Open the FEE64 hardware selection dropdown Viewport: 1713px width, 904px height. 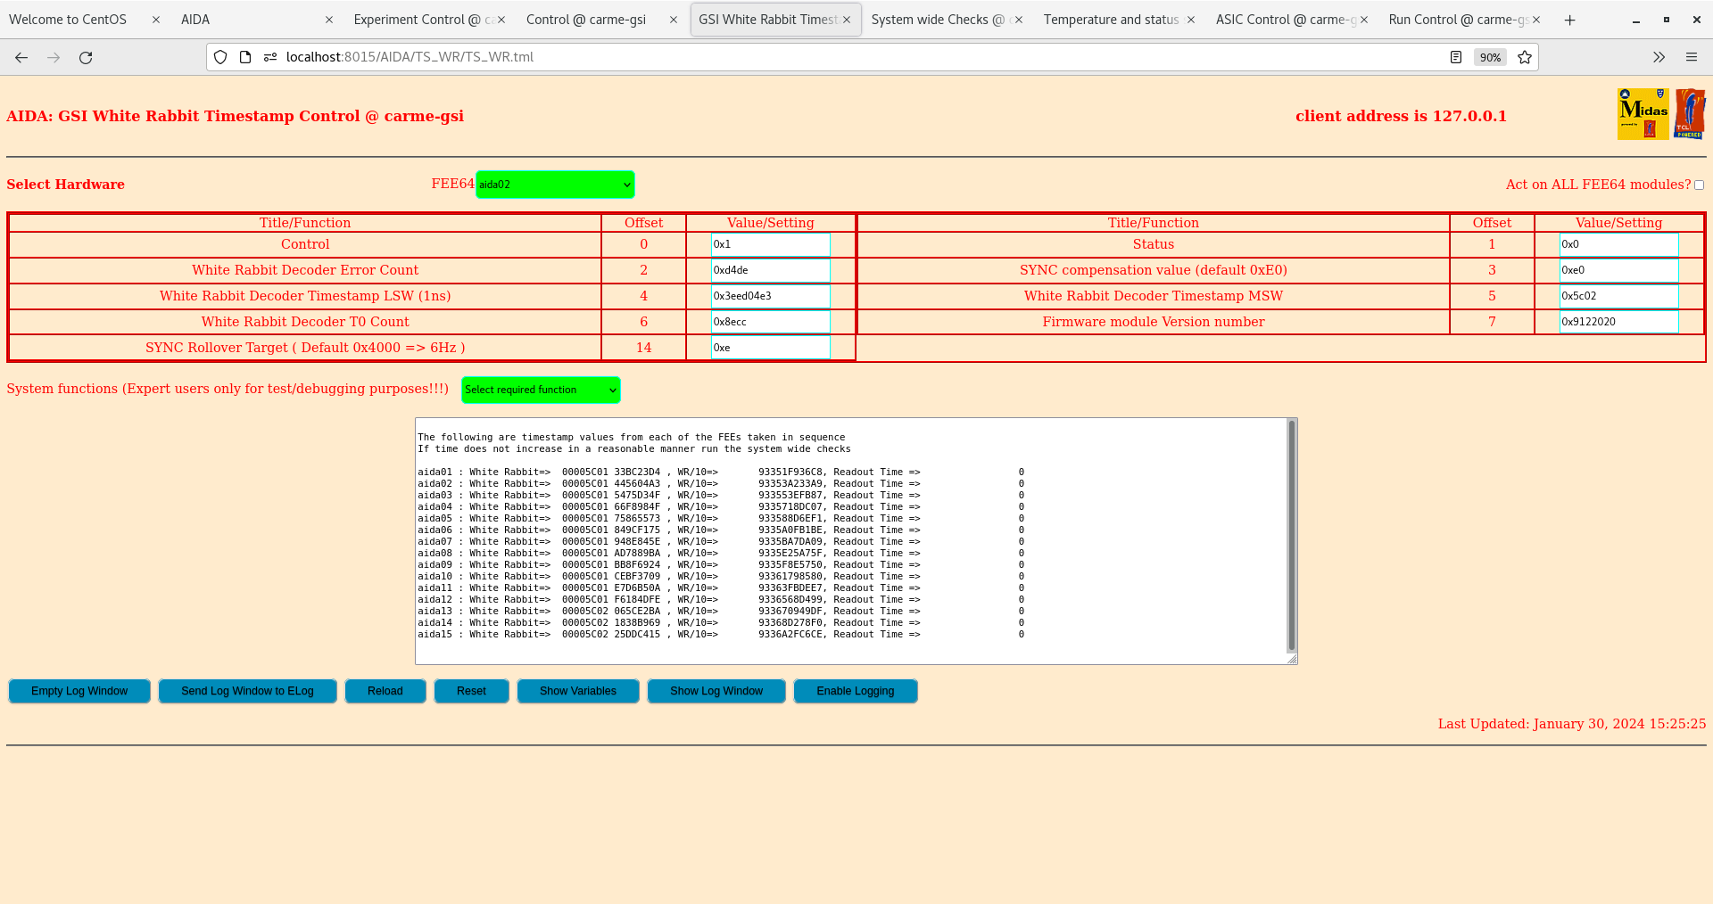(554, 185)
